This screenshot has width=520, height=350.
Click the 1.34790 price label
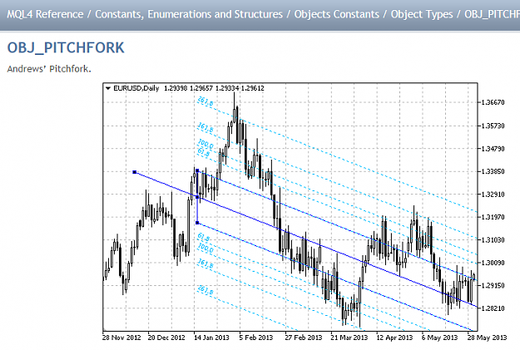coord(493,149)
